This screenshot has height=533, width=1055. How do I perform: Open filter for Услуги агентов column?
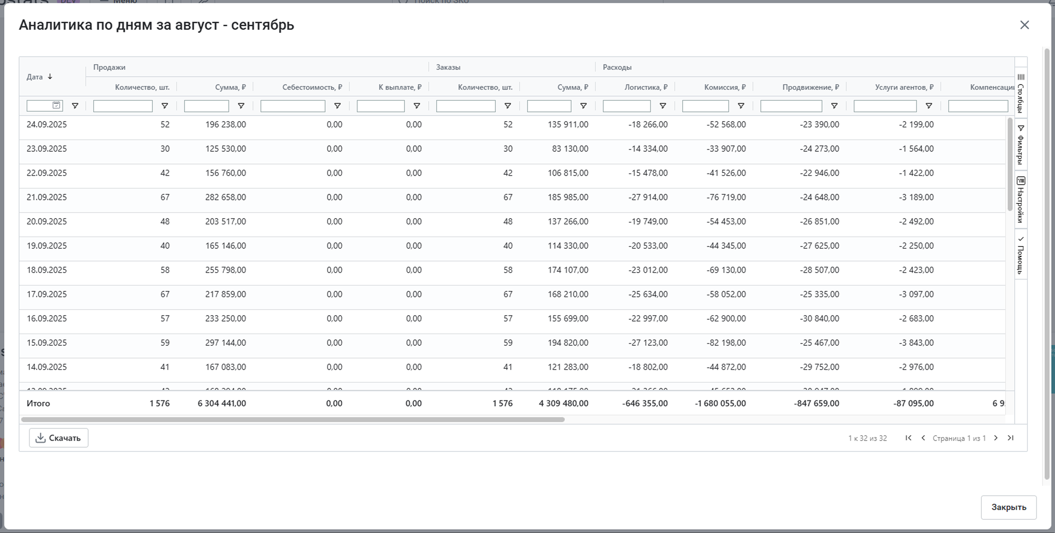click(928, 106)
